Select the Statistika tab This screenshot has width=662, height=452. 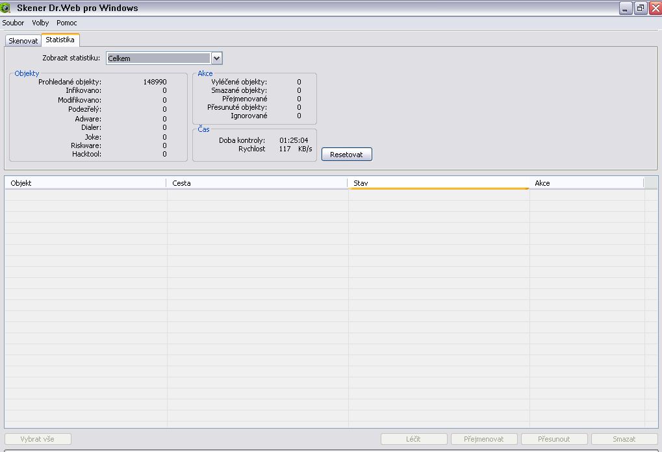(60, 40)
